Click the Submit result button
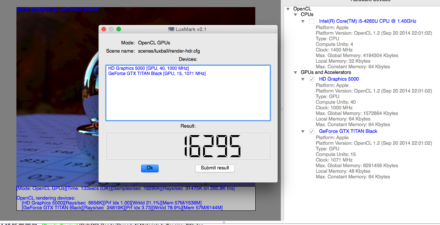 point(215,168)
